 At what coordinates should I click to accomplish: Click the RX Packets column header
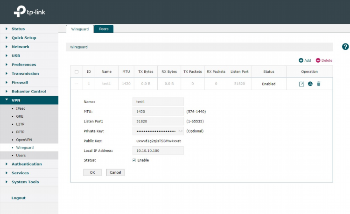click(x=216, y=71)
